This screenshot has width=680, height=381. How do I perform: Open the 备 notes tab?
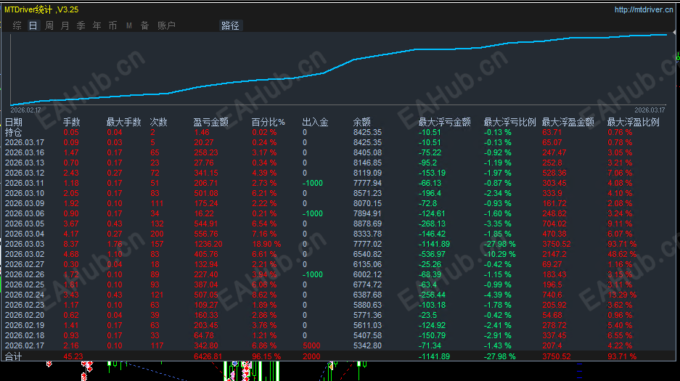145,25
